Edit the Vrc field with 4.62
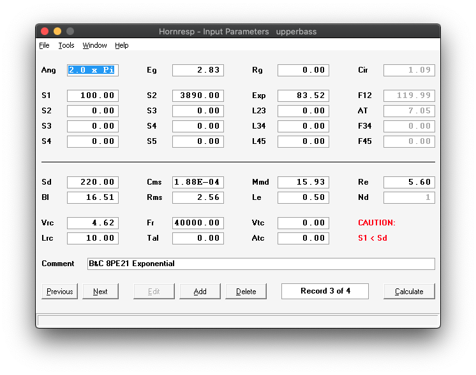The height and width of the screenshot is (375, 476). [x=93, y=223]
